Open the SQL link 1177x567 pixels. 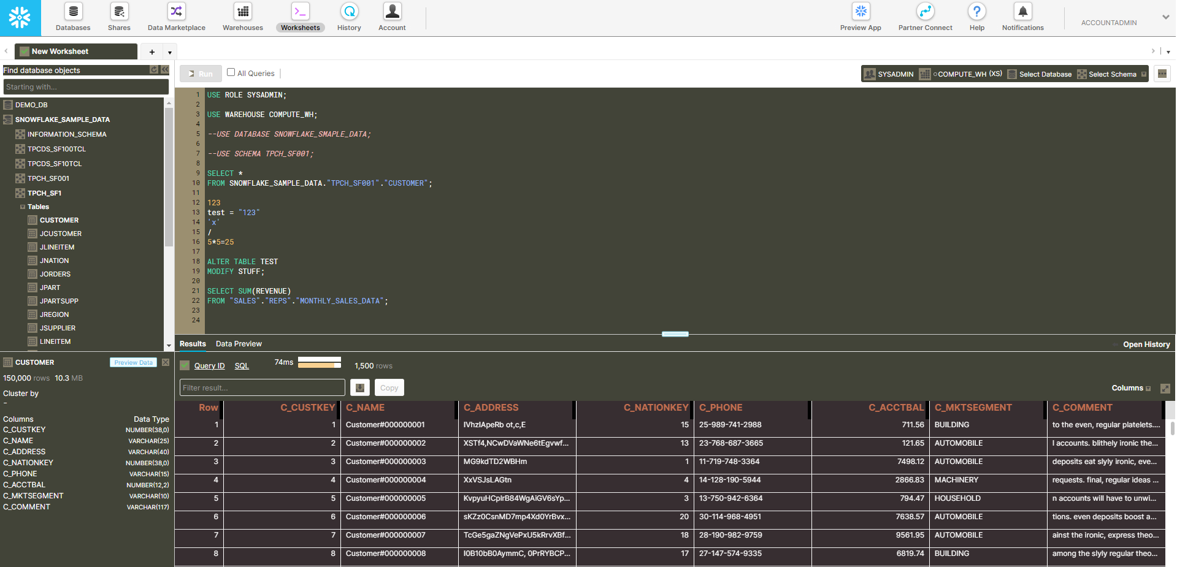pos(242,366)
